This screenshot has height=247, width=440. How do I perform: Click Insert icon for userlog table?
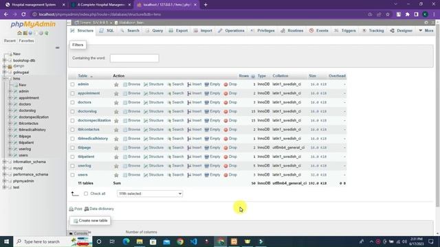click(189, 166)
